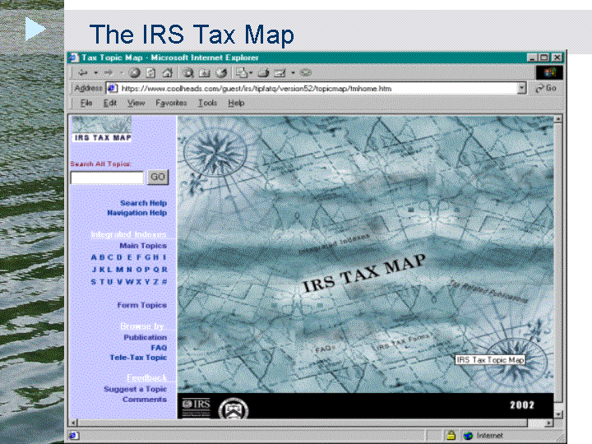Click the page icon in address bar
Screen dimensions: 592x444
(112, 88)
